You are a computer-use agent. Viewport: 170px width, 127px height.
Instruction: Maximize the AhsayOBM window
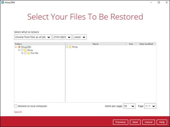click(159, 3)
